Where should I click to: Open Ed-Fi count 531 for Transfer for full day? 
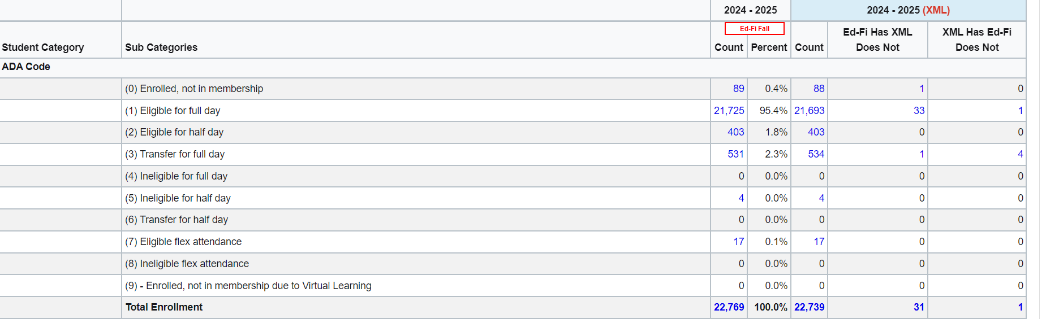[735, 154]
